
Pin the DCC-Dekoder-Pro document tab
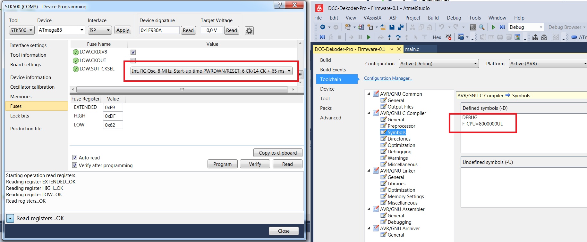pyautogui.click(x=391, y=49)
